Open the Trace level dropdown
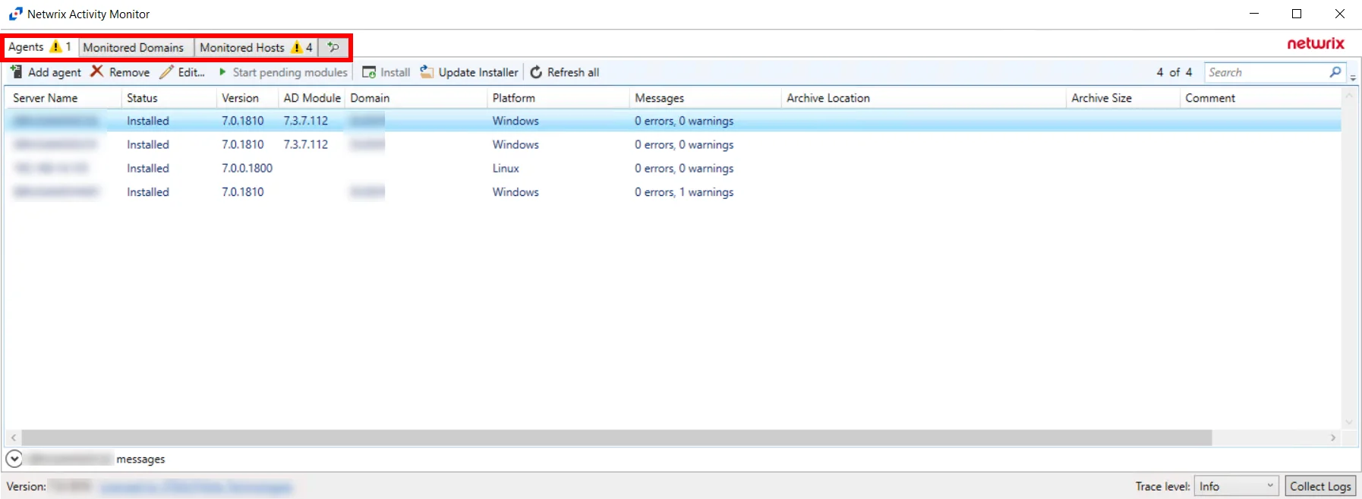This screenshot has height=499, width=1362. [1237, 486]
